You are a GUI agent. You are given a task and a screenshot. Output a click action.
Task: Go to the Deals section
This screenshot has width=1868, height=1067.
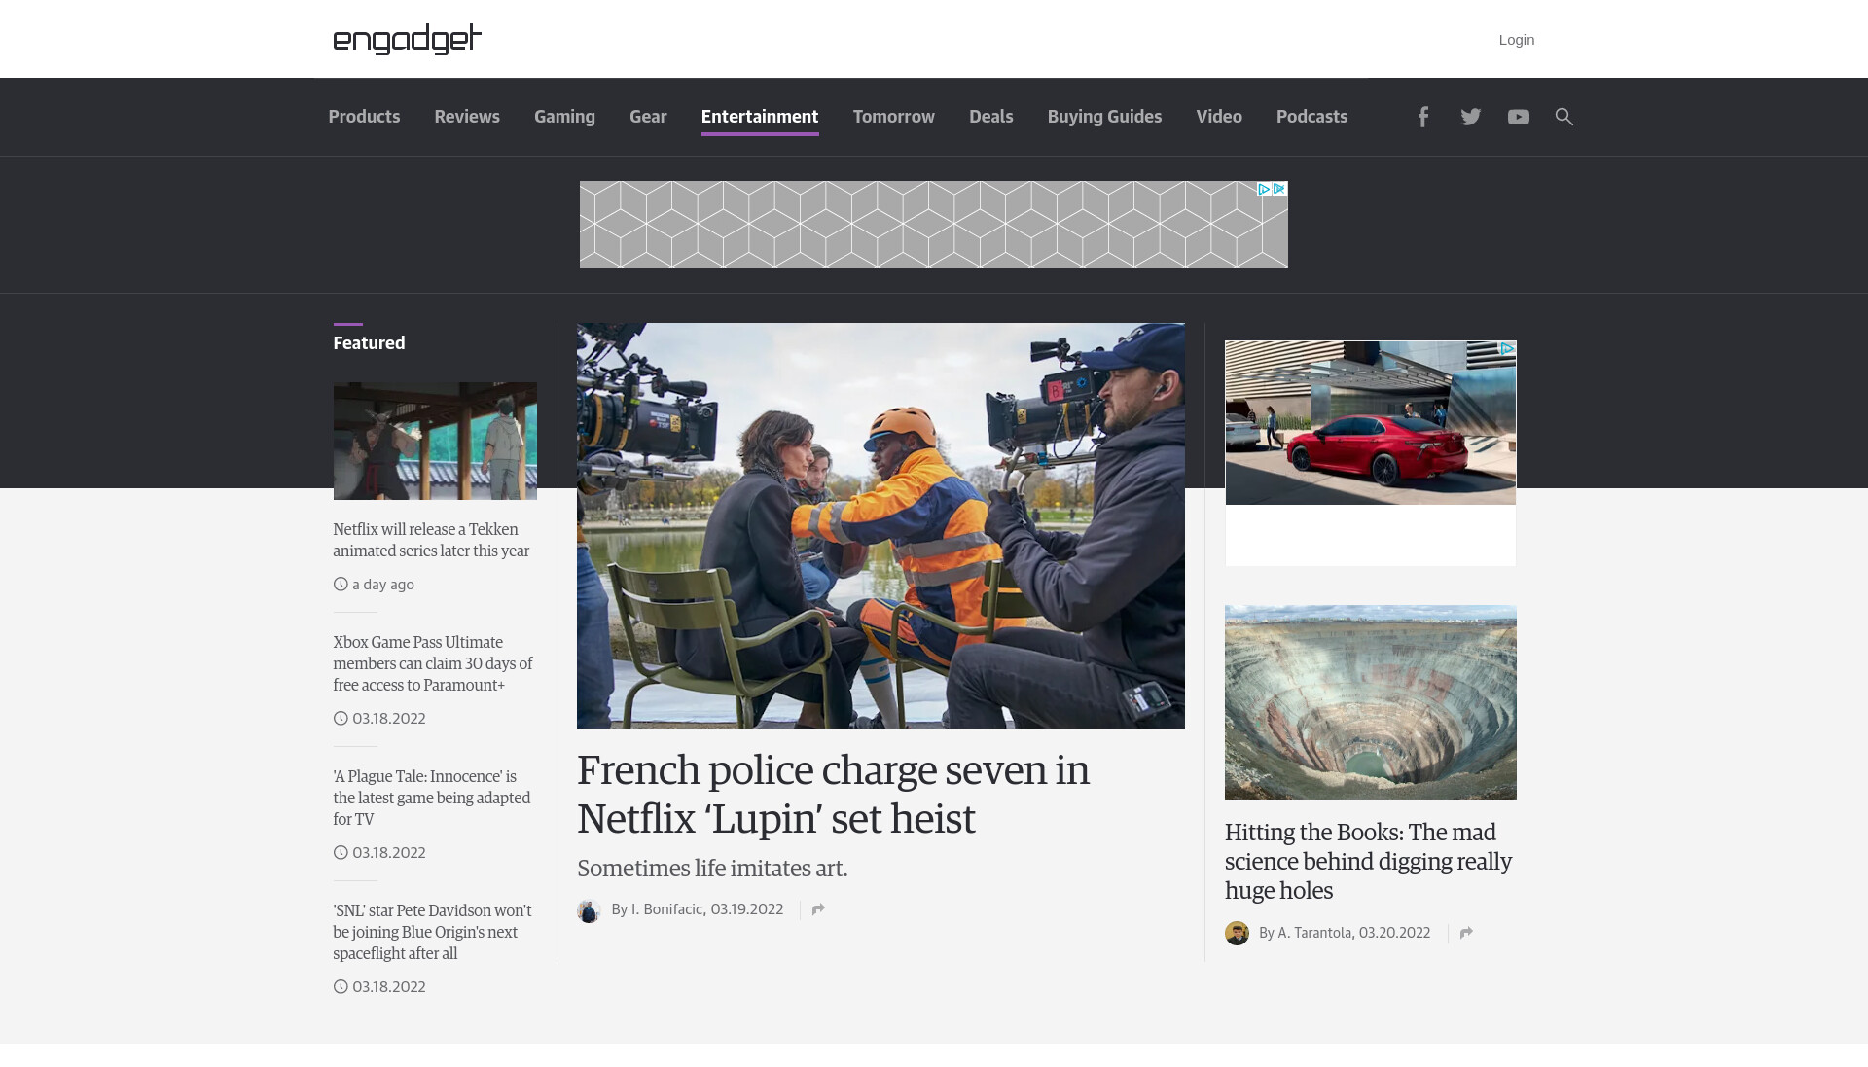tap(991, 117)
